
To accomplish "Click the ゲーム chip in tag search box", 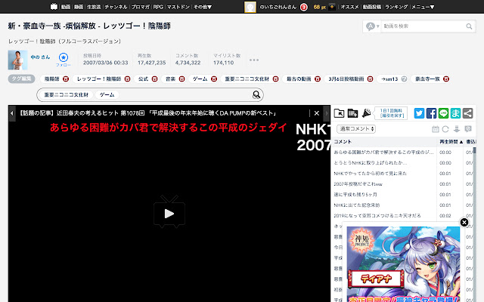I will click(107, 95).
